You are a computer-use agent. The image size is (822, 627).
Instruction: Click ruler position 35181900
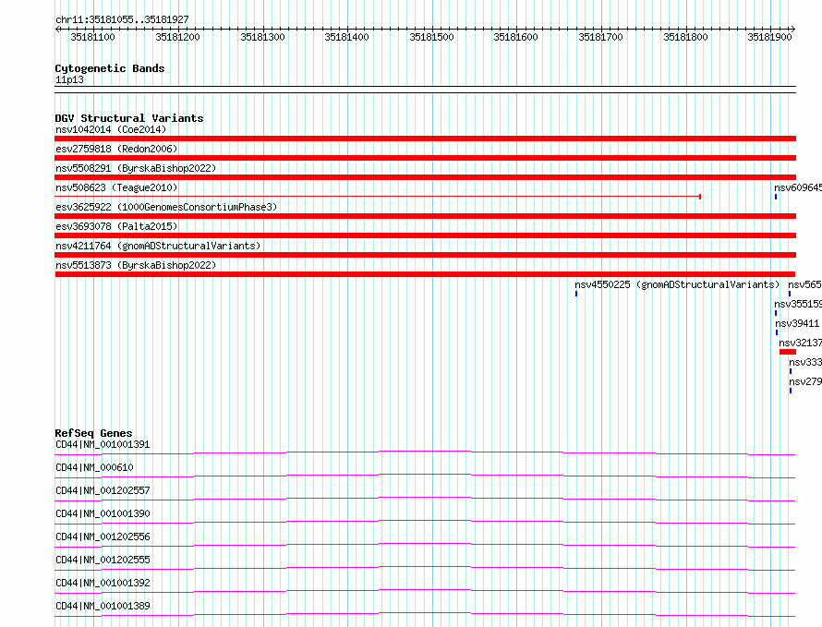tap(770, 37)
